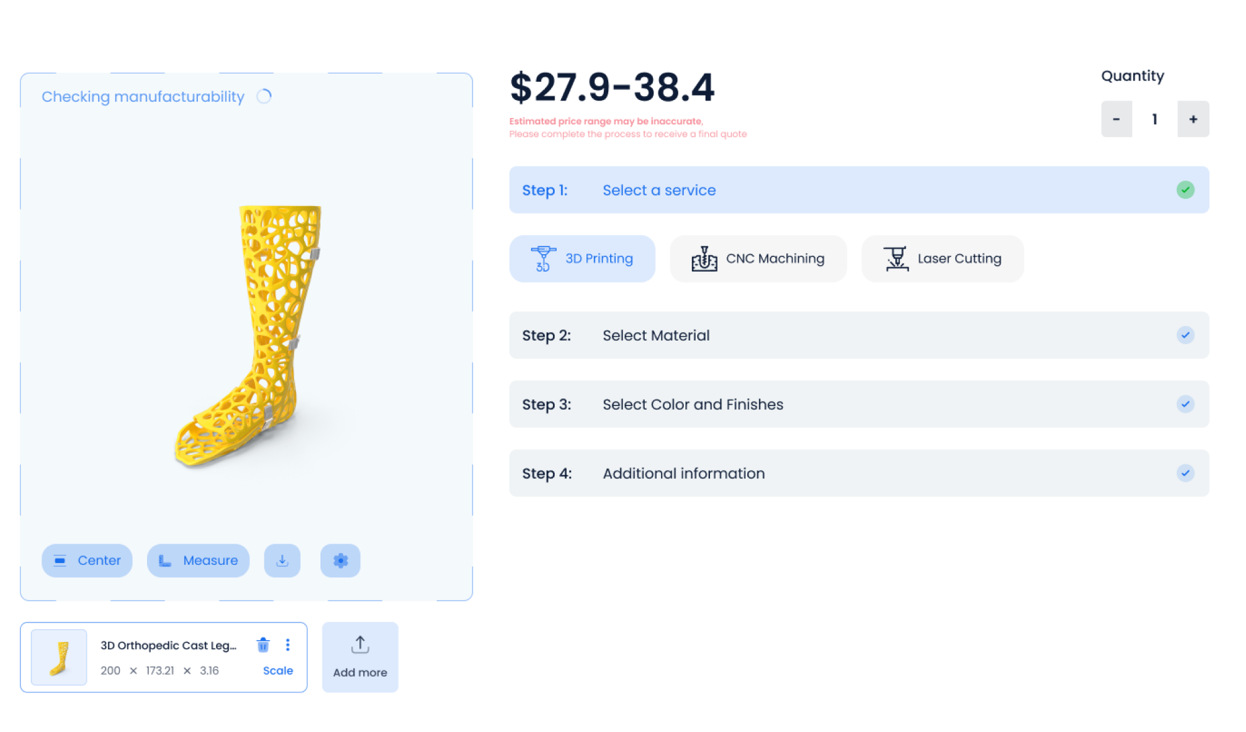Screen dimensions: 1246x732
Task: Click the Scale link for the model
Action: coord(278,670)
